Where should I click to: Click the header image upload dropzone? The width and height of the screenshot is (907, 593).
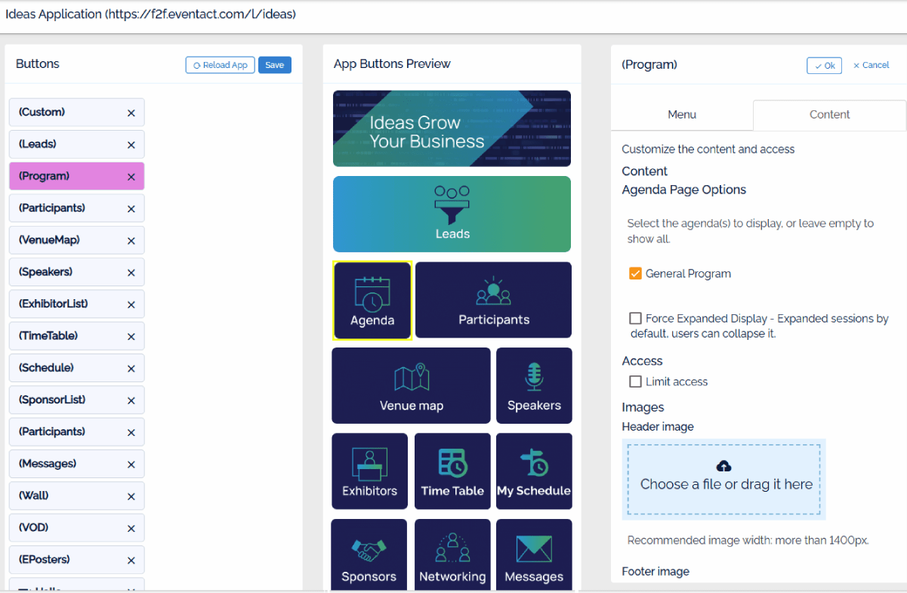point(723,479)
